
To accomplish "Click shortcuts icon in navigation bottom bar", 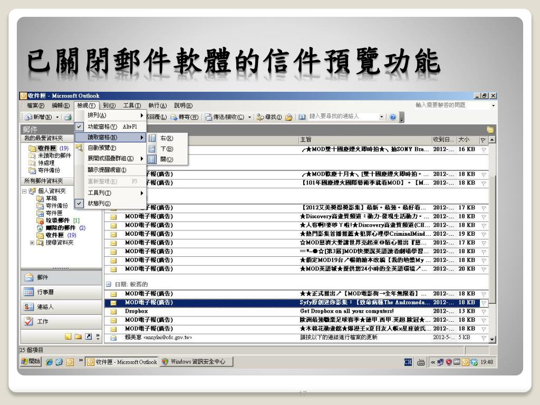I will coord(89,336).
